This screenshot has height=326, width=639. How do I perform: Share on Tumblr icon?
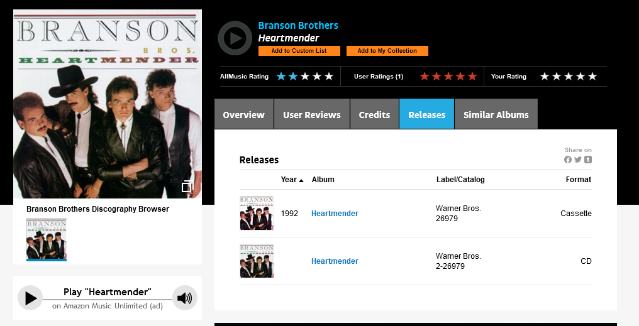tap(588, 160)
